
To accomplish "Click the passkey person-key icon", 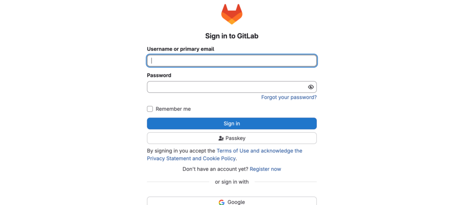I will pyautogui.click(x=221, y=138).
